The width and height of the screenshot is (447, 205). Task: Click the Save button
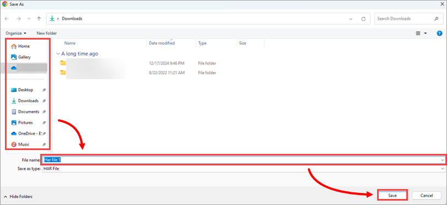393,196
